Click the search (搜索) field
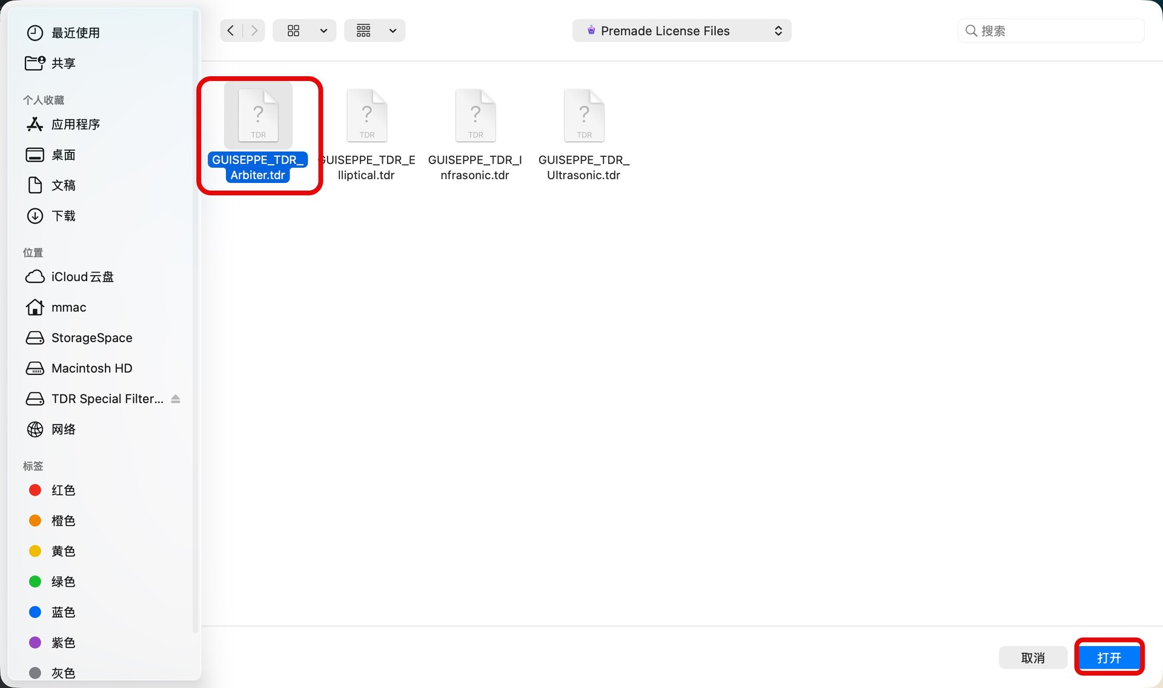 [x=1051, y=31]
